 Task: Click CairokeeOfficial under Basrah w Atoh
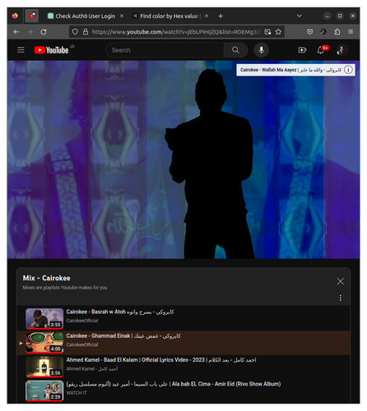[x=82, y=321]
